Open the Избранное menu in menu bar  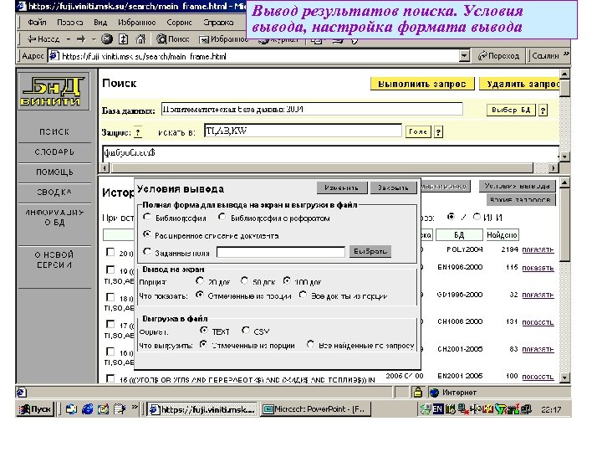(x=136, y=23)
